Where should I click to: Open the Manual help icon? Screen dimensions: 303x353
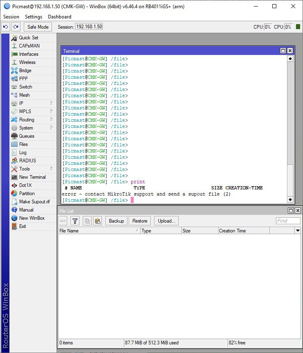click(14, 210)
